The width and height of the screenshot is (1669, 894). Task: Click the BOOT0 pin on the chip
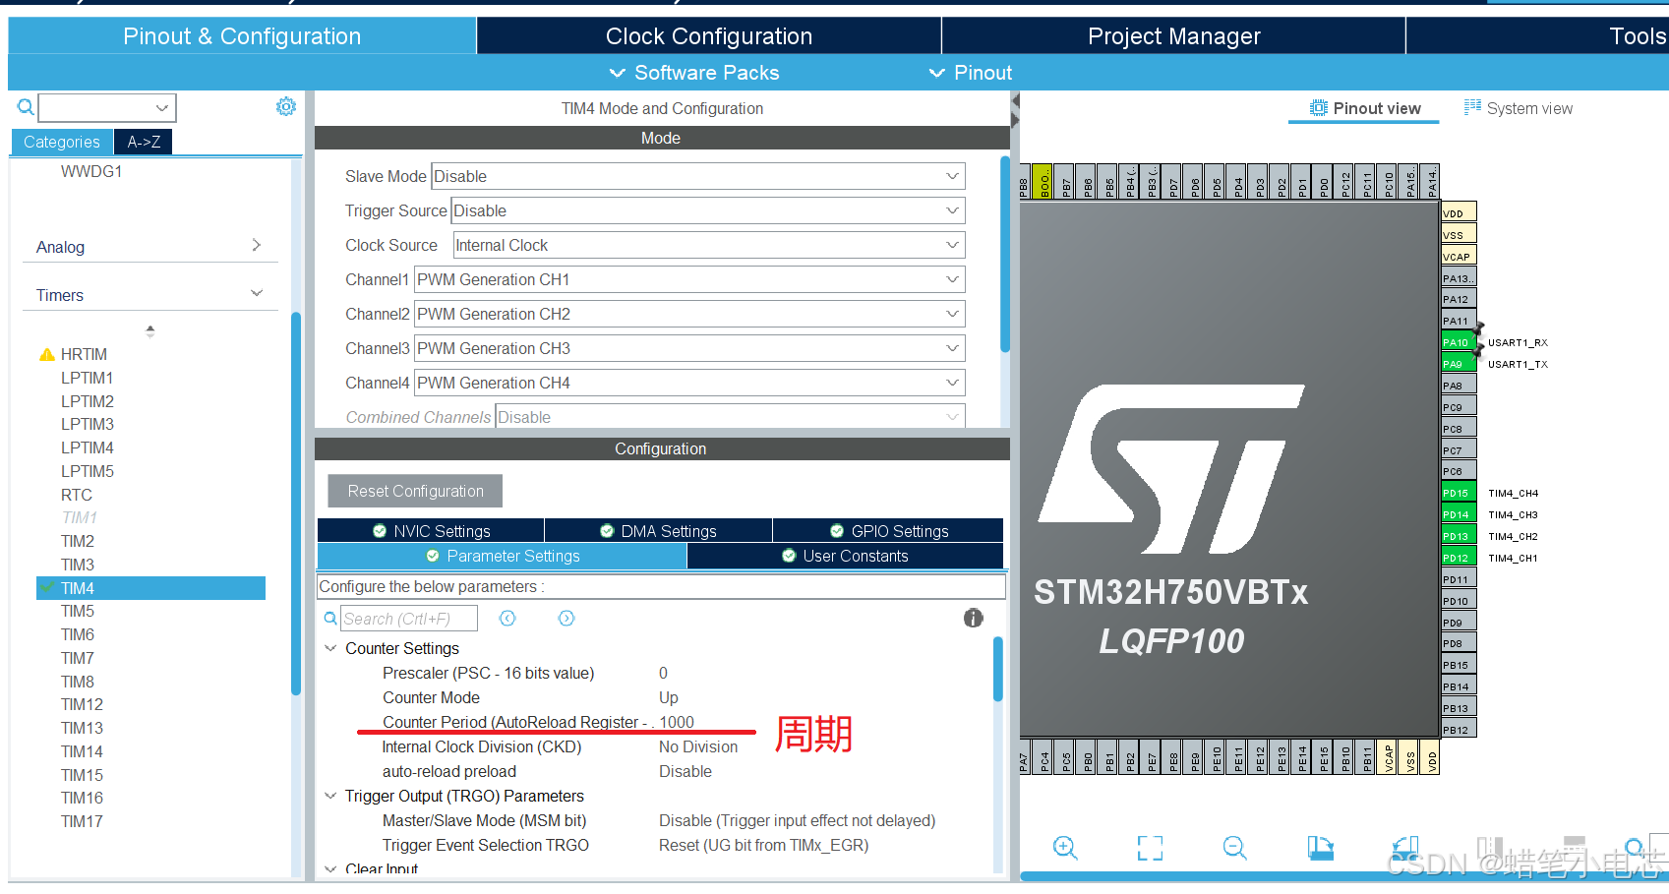click(1043, 182)
